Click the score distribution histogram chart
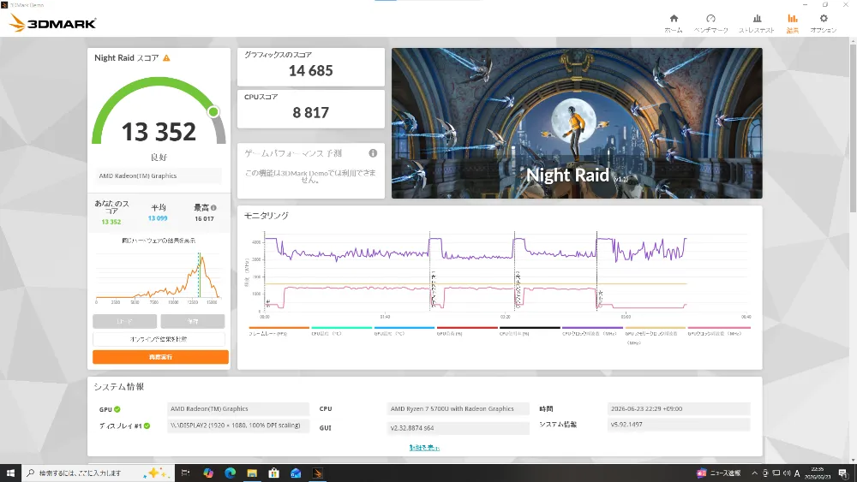Screen dimensions: 857x482 click(x=159, y=277)
